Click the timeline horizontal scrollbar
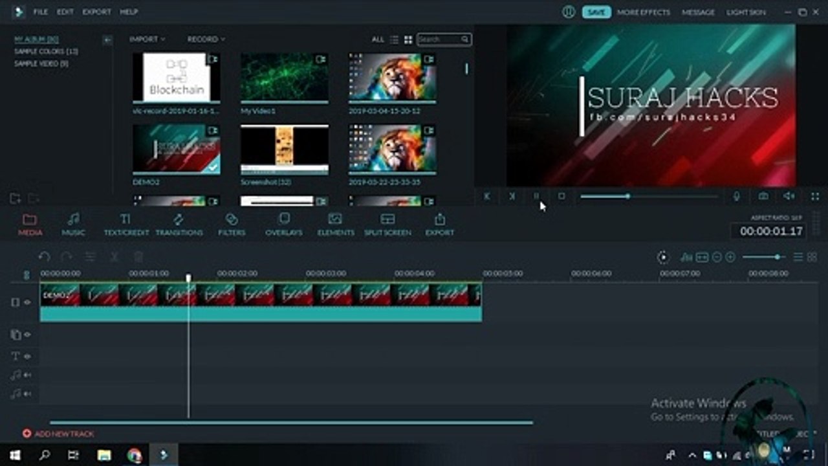The image size is (828, 466). [x=291, y=423]
